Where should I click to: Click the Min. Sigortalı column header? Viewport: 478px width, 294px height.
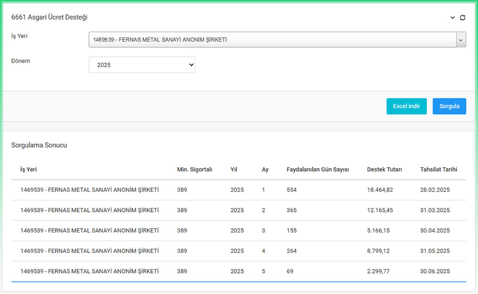195,170
